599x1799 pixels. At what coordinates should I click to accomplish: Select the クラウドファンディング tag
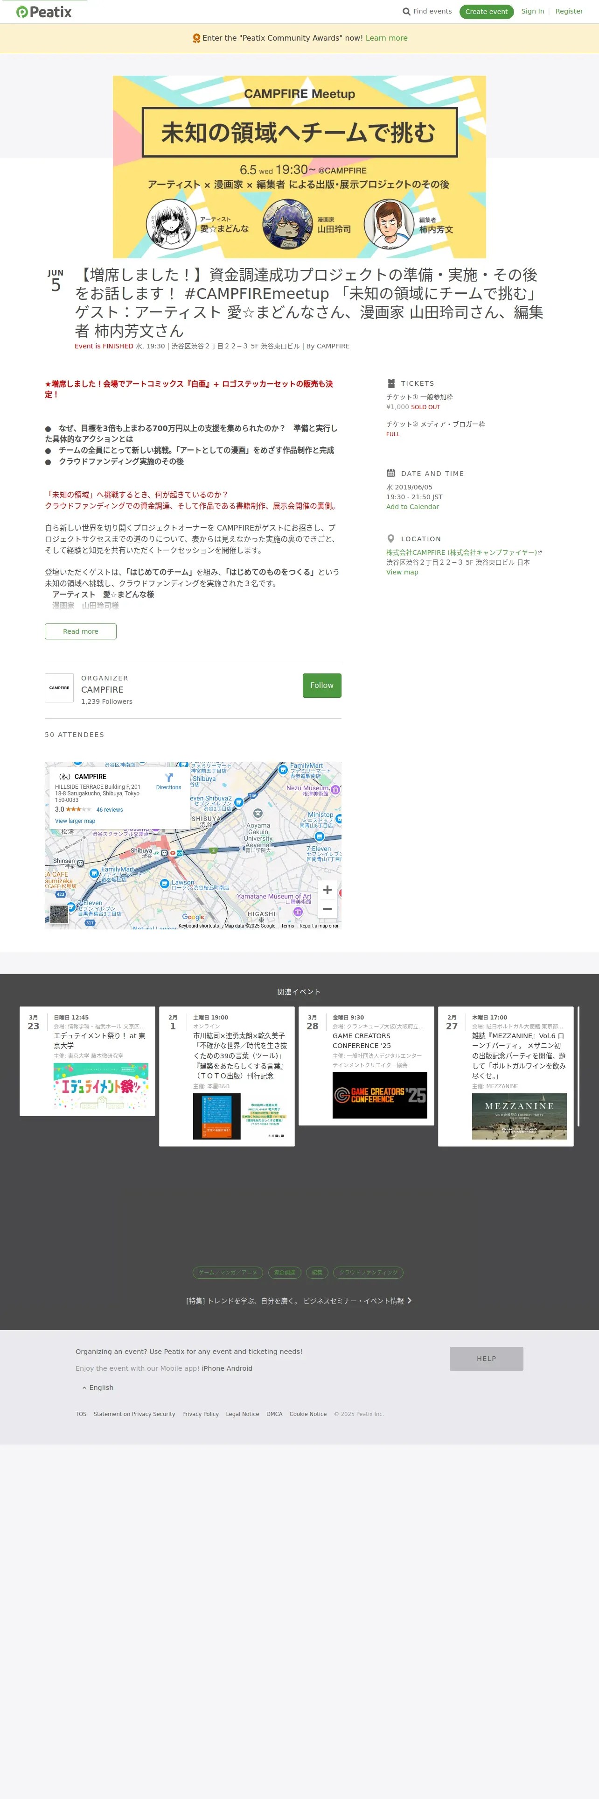[368, 1273]
